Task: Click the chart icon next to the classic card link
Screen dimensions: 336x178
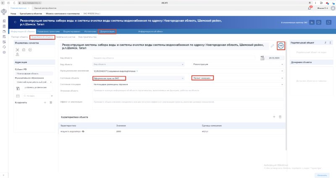Action: pyautogui.click(x=312, y=23)
